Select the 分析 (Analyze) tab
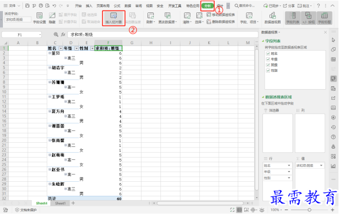This screenshot has width=342, height=216. point(208,6)
